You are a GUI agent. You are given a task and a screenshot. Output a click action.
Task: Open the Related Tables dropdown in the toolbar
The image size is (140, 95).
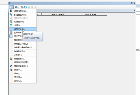coord(17,7)
